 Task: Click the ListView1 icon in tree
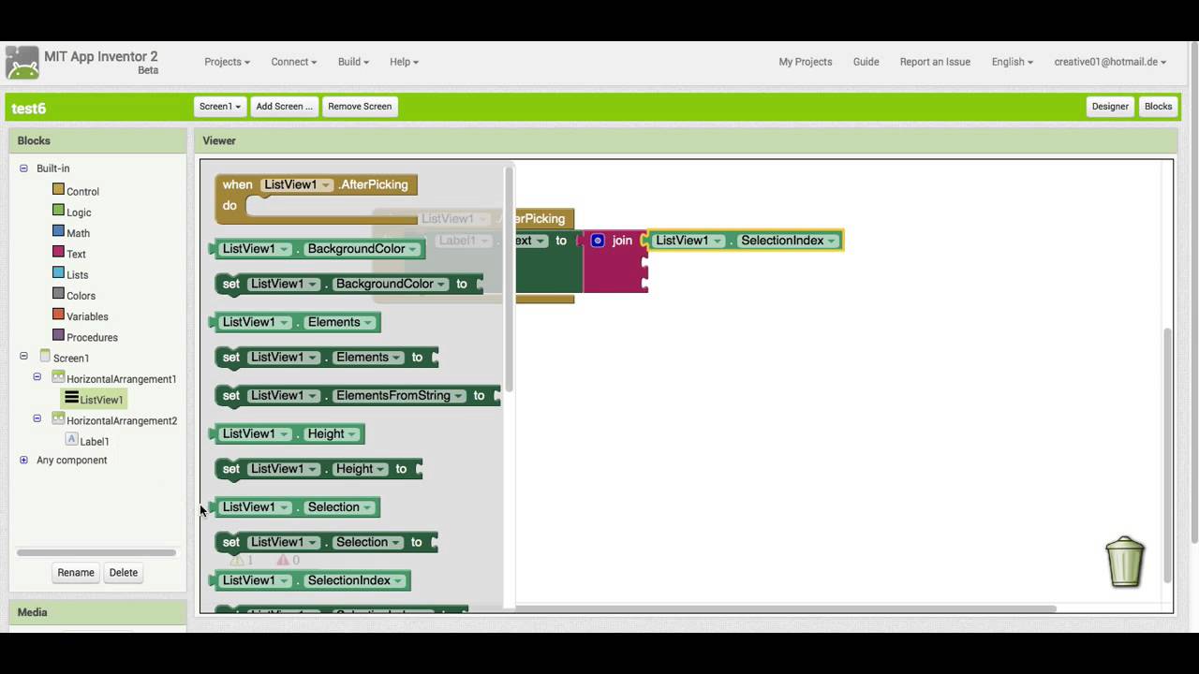click(71, 398)
